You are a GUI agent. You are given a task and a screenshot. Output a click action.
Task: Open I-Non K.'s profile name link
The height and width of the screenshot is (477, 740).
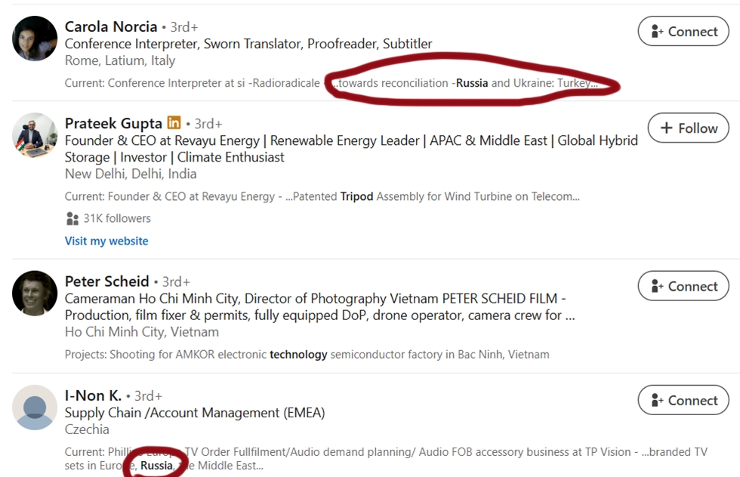[93, 395]
